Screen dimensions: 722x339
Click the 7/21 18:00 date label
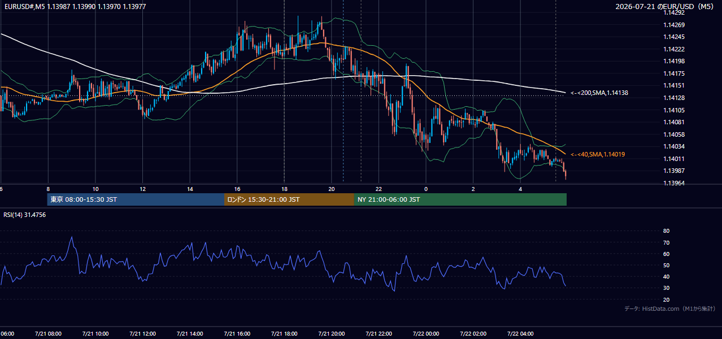284,334
